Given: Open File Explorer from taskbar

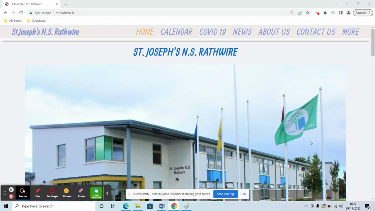Looking at the screenshot, I should (138, 206).
